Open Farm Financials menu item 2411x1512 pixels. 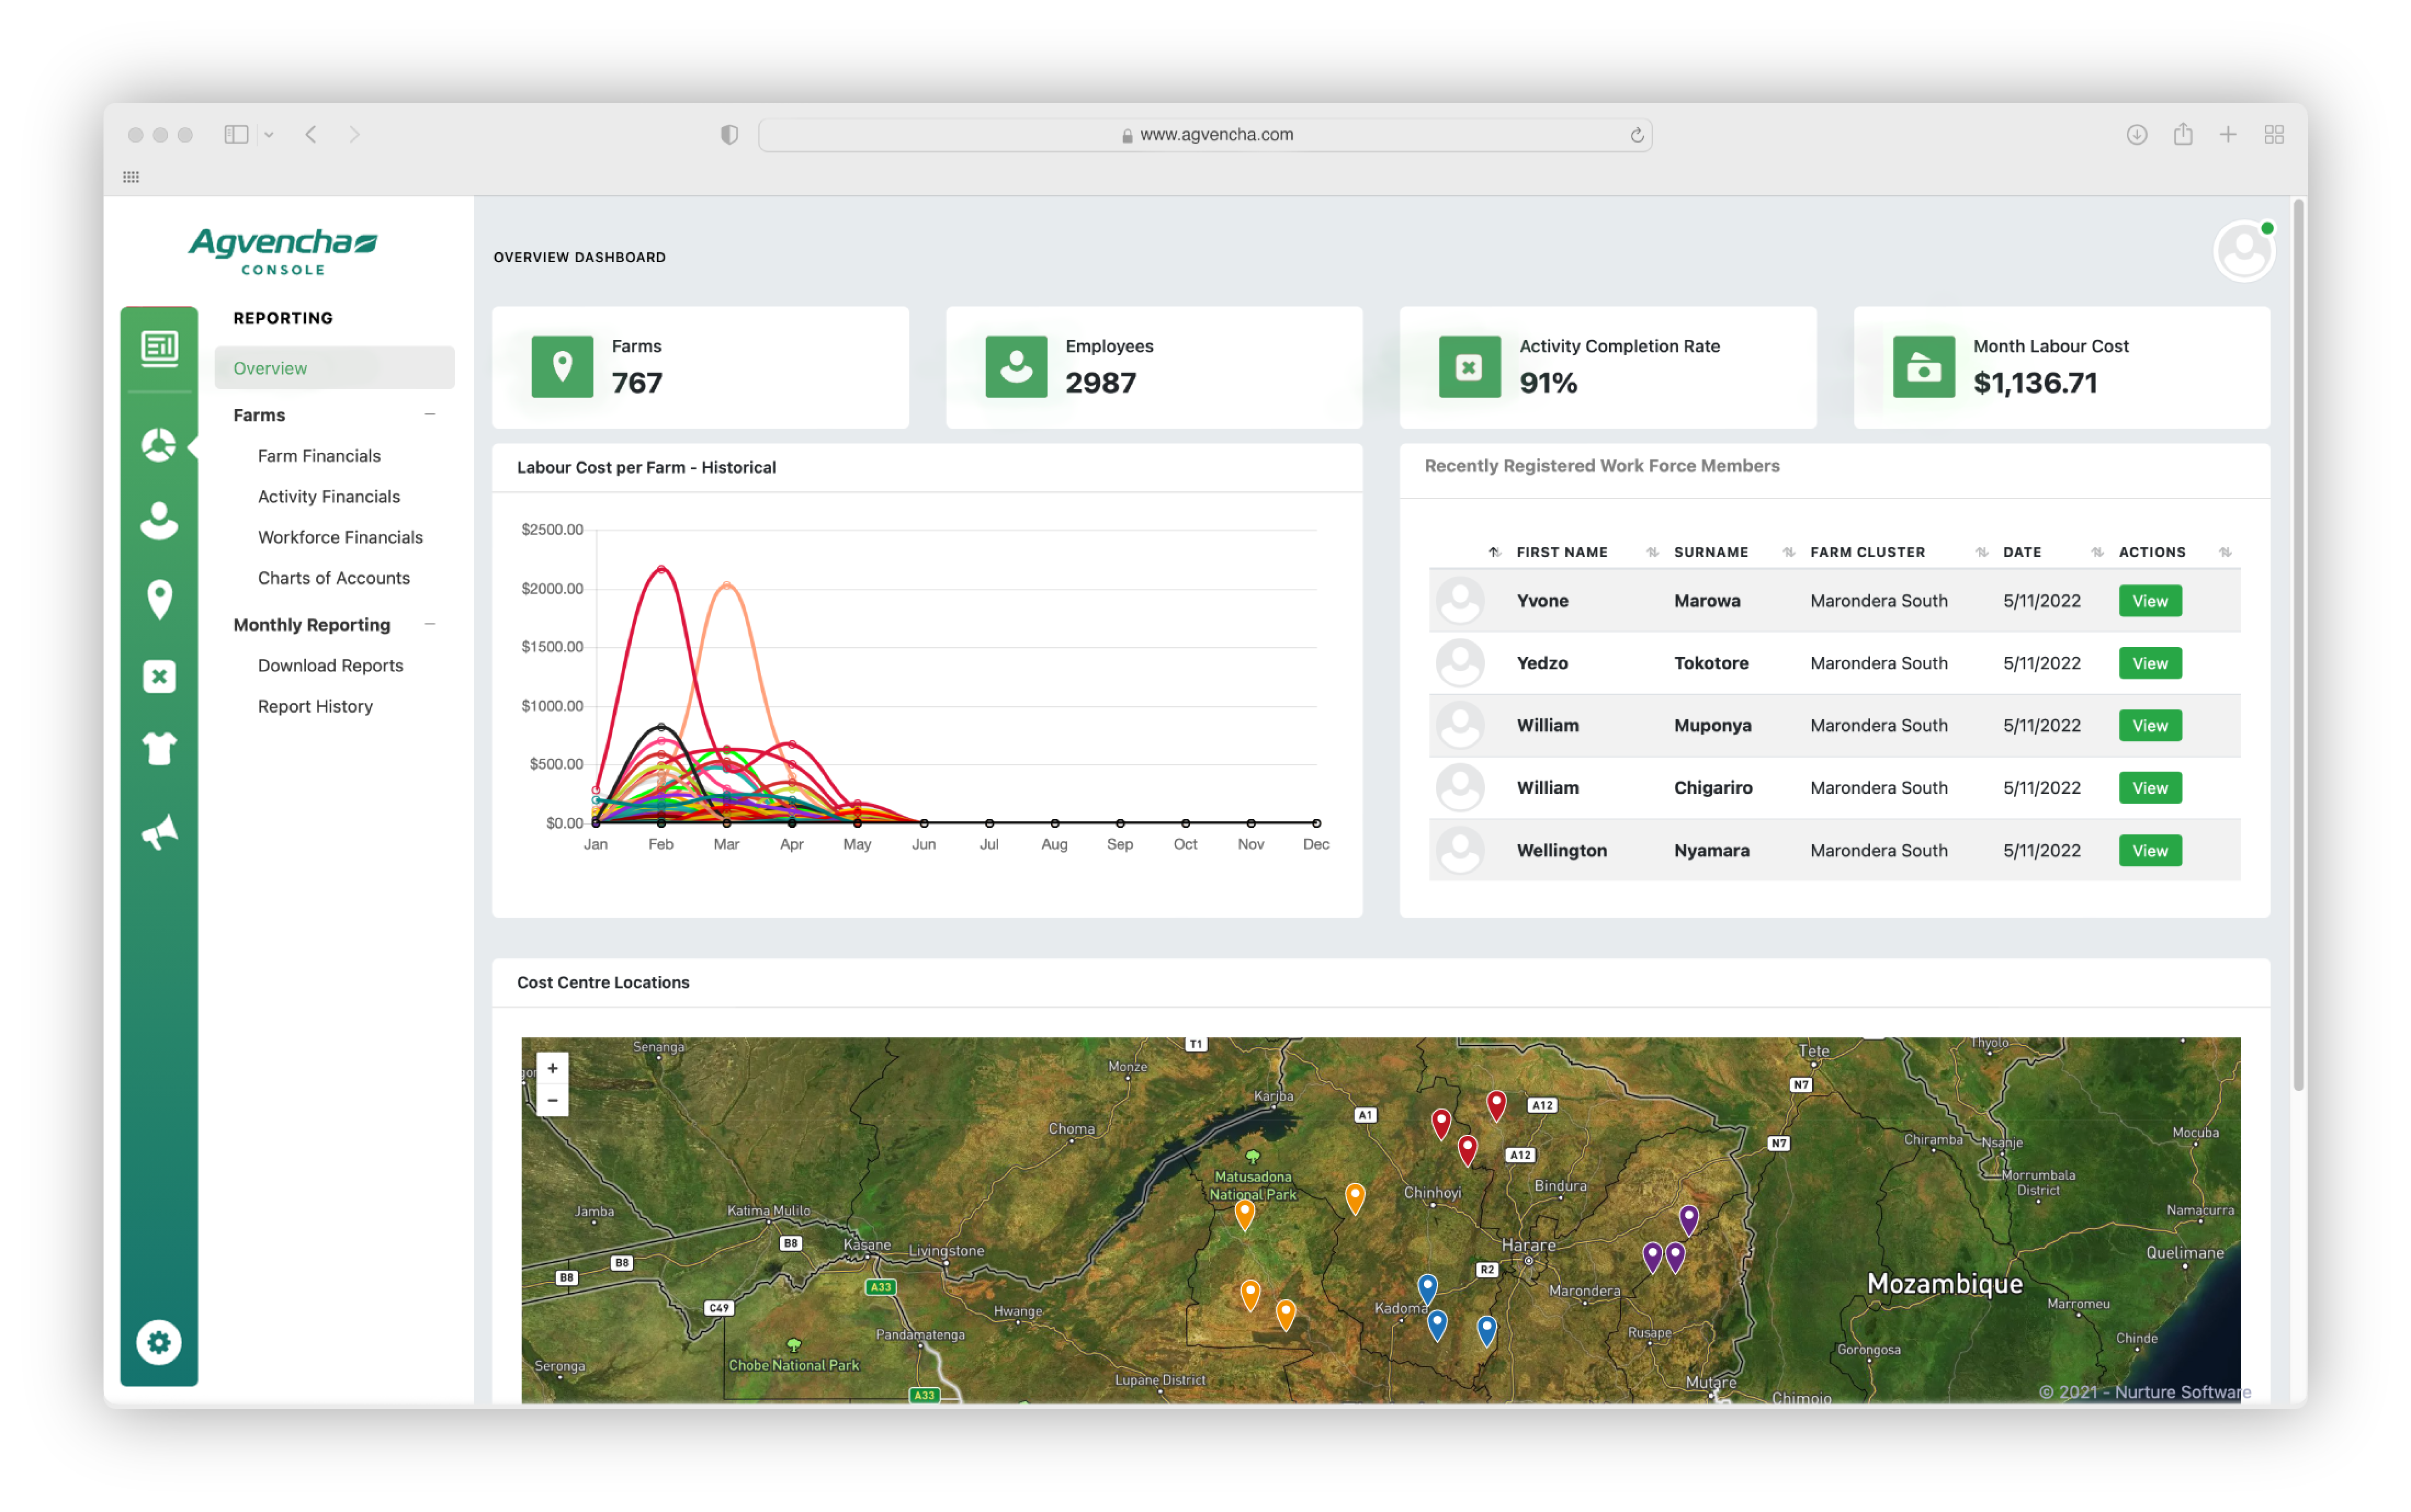(x=319, y=456)
